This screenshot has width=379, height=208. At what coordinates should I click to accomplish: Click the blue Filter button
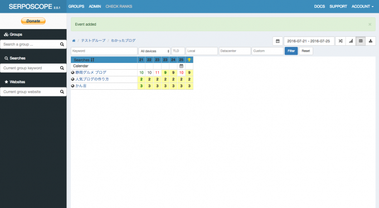point(291,51)
